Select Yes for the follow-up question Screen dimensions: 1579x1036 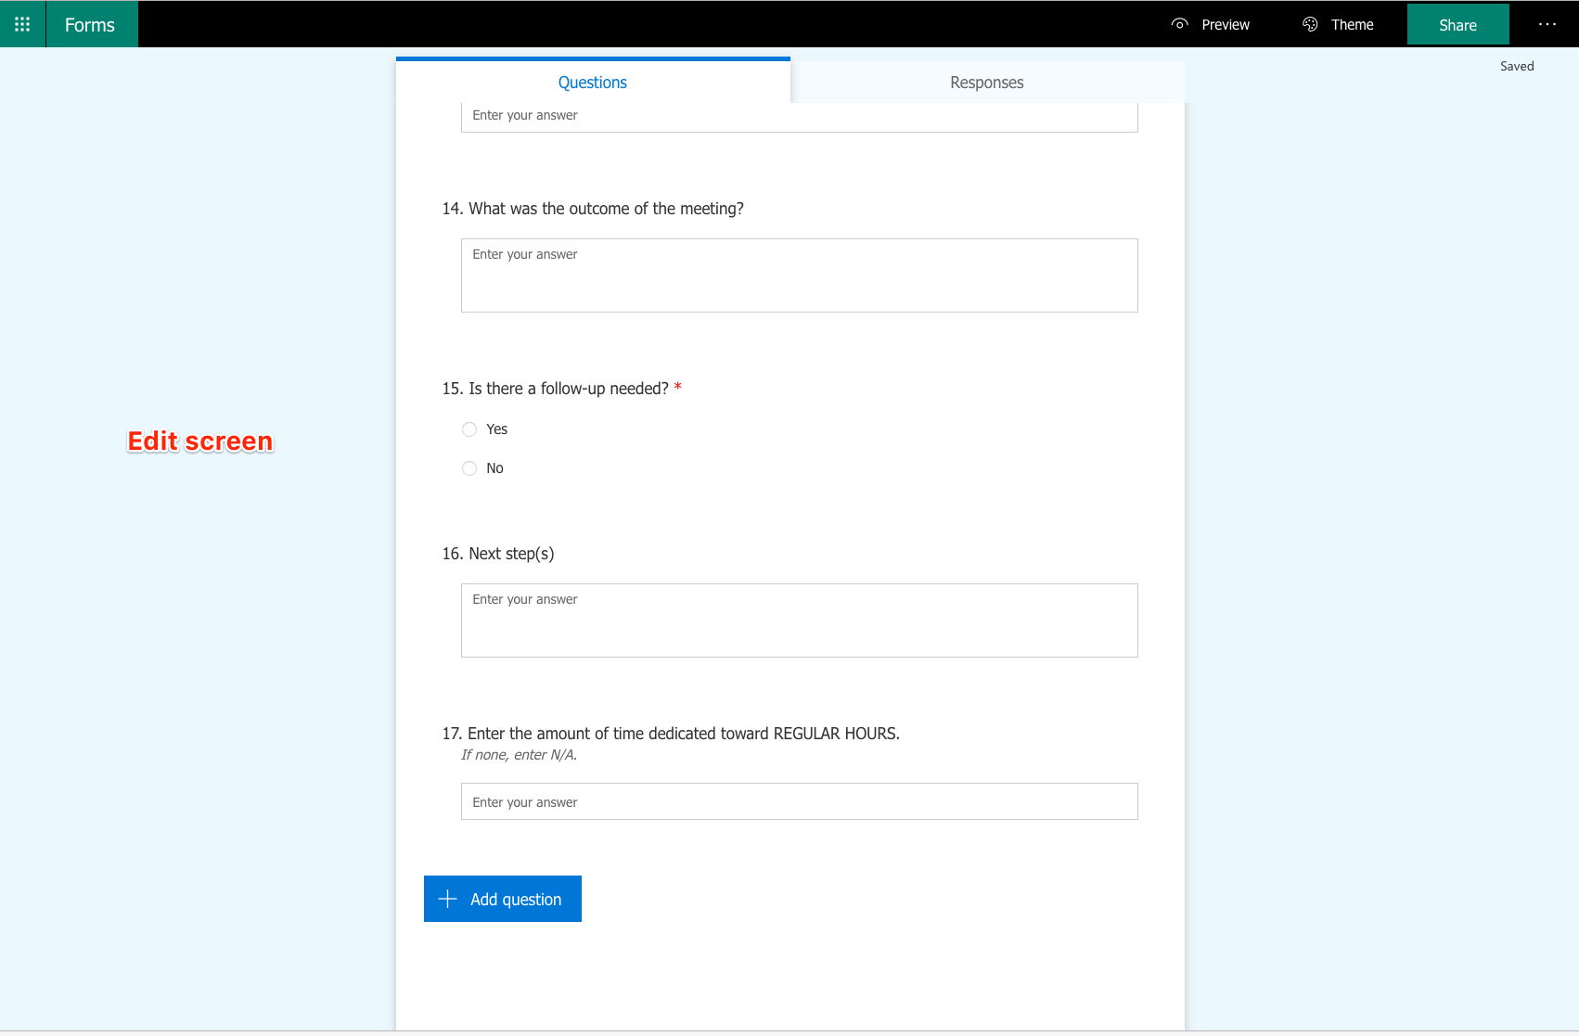click(469, 428)
